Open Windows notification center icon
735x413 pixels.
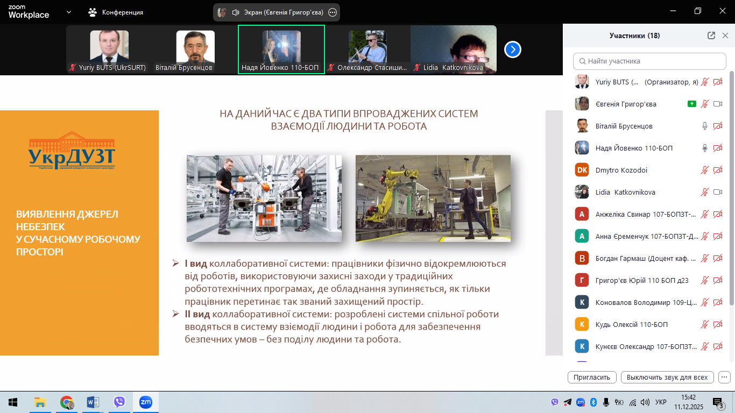(x=718, y=402)
